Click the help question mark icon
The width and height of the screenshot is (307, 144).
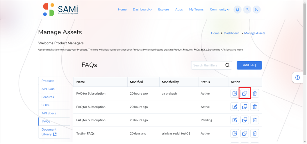click(x=298, y=78)
